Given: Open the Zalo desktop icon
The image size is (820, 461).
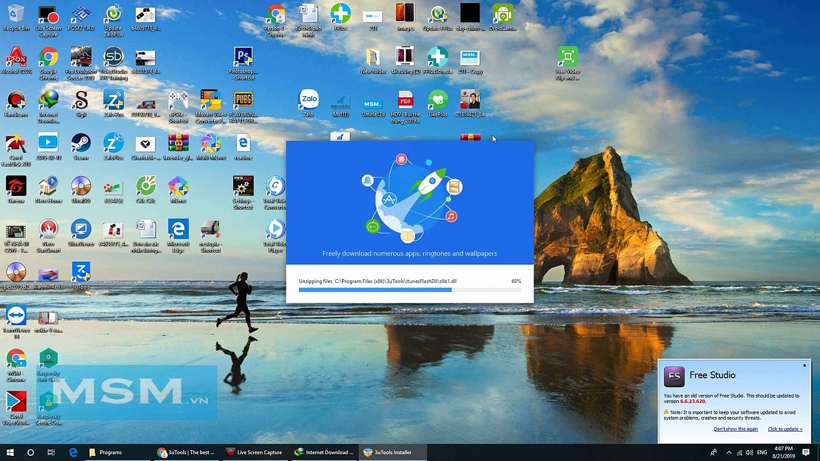Looking at the screenshot, I should pos(309,104).
